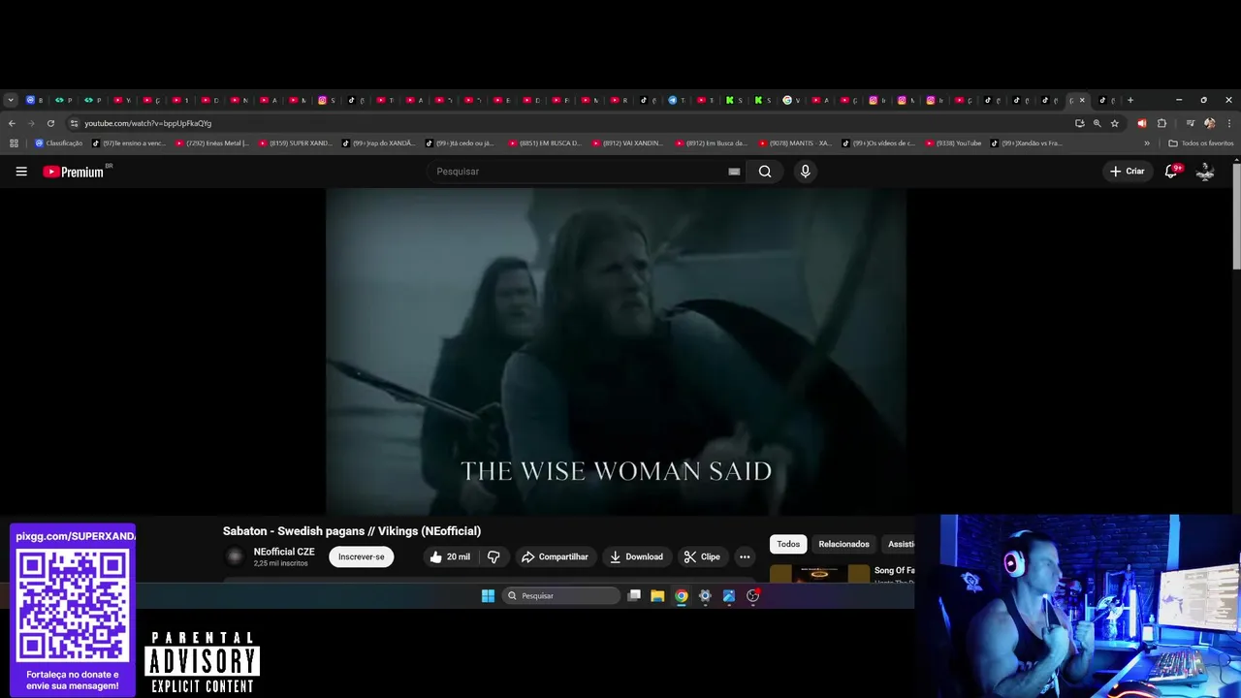1241x698 pixels.
Task: Open a new browser tab
Action: pos(1130,100)
